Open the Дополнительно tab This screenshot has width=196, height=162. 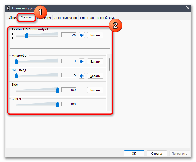65,18
